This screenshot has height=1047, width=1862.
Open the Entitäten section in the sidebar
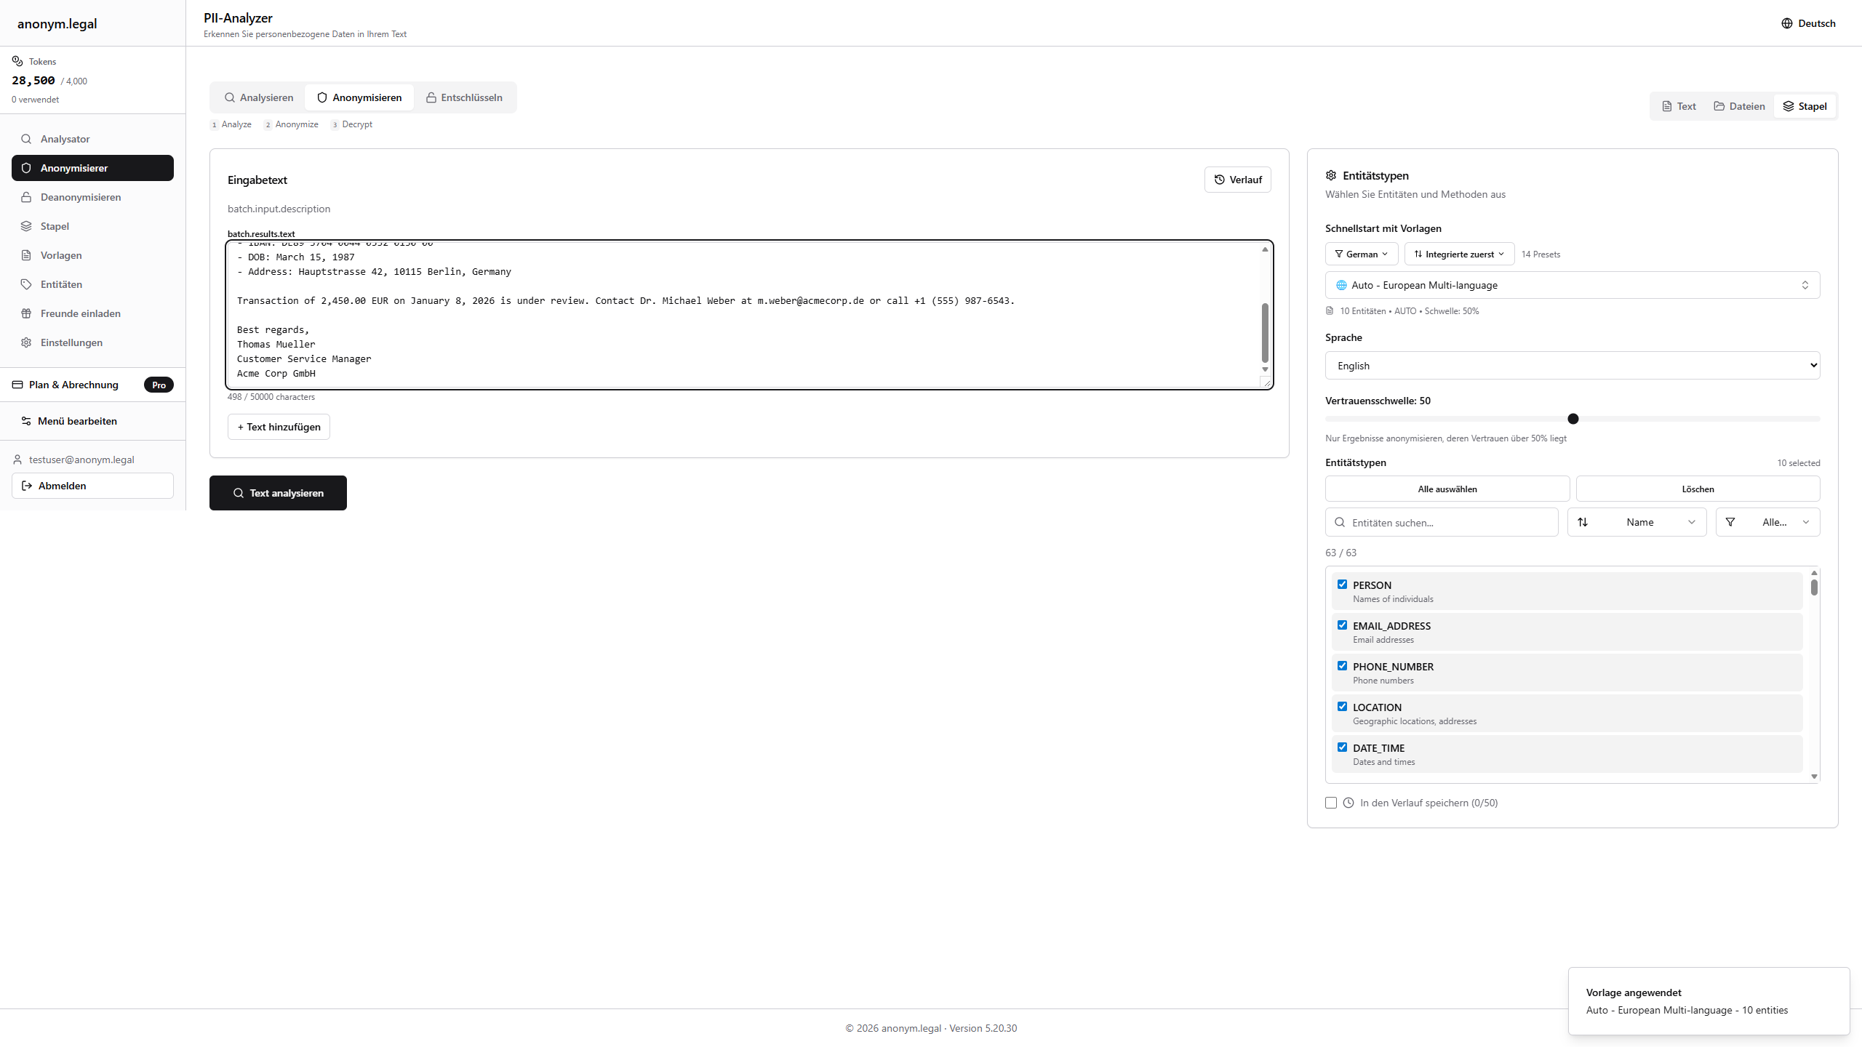pos(60,284)
